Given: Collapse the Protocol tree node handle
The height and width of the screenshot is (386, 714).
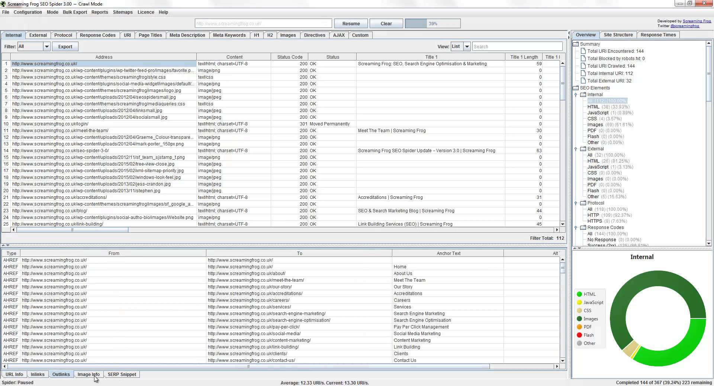Looking at the screenshot, I should click(x=576, y=203).
